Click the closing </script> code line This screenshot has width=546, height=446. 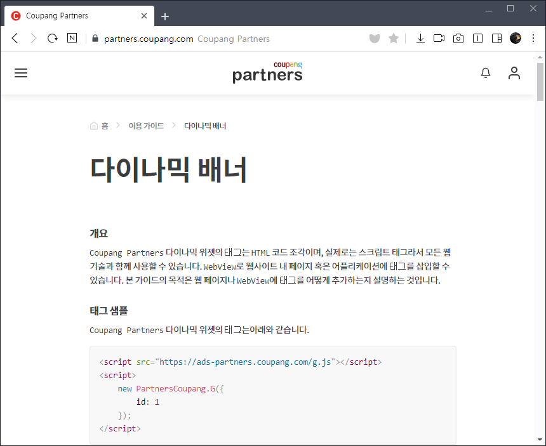click(120, 429)
